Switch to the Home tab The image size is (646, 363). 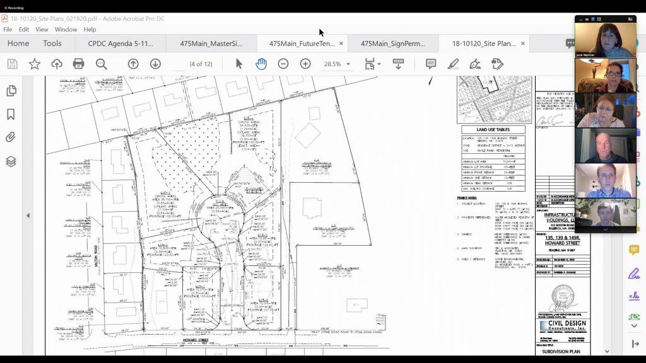point(18,43)
